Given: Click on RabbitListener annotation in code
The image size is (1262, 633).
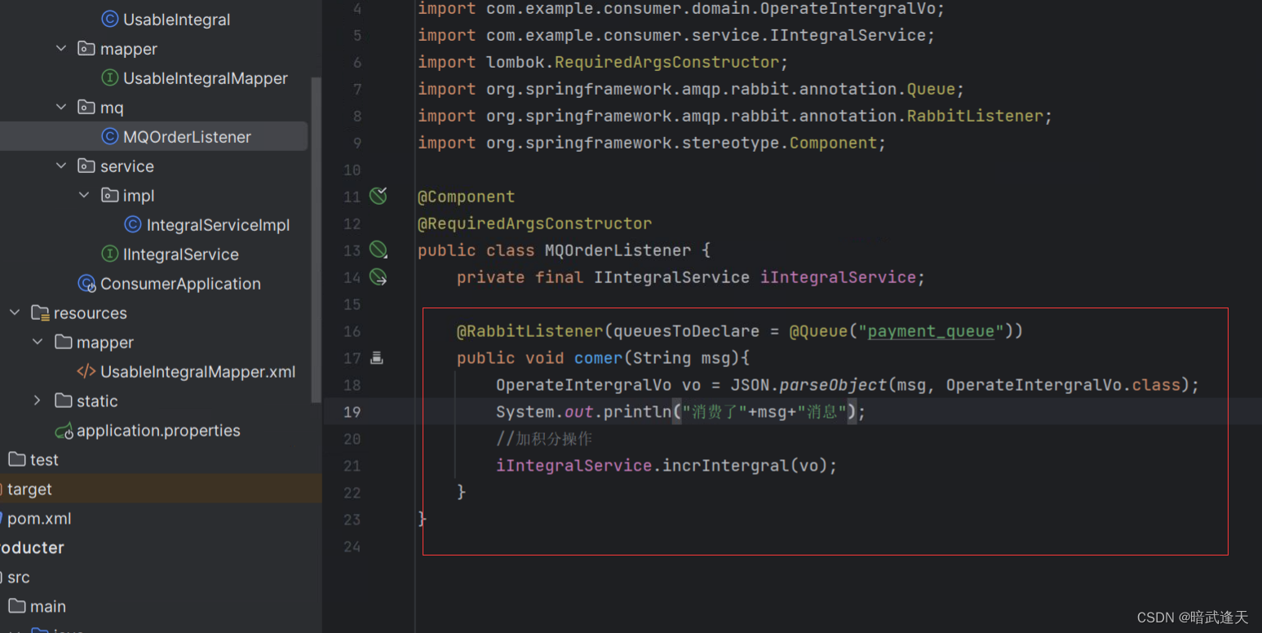Looking at the screenshot, I should pyautogui.click(x=529, y=331).
